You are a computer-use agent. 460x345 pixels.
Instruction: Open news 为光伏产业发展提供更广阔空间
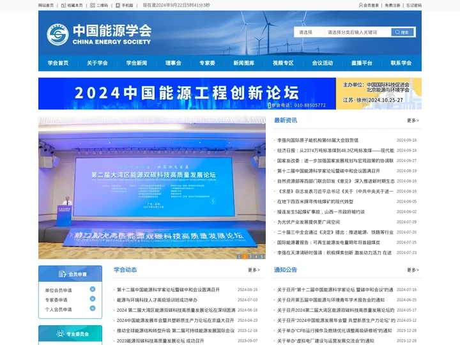309,222
